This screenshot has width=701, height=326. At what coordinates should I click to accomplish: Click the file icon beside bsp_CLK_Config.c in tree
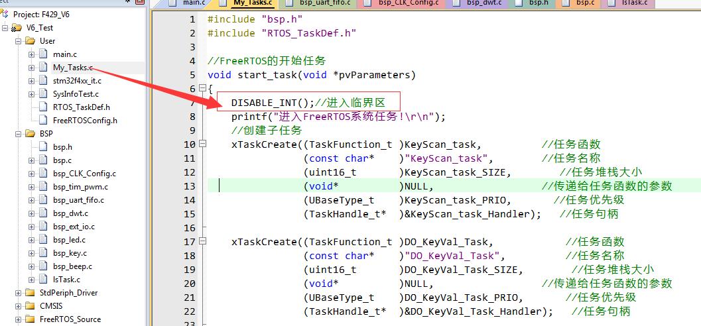tap(43, 174)
